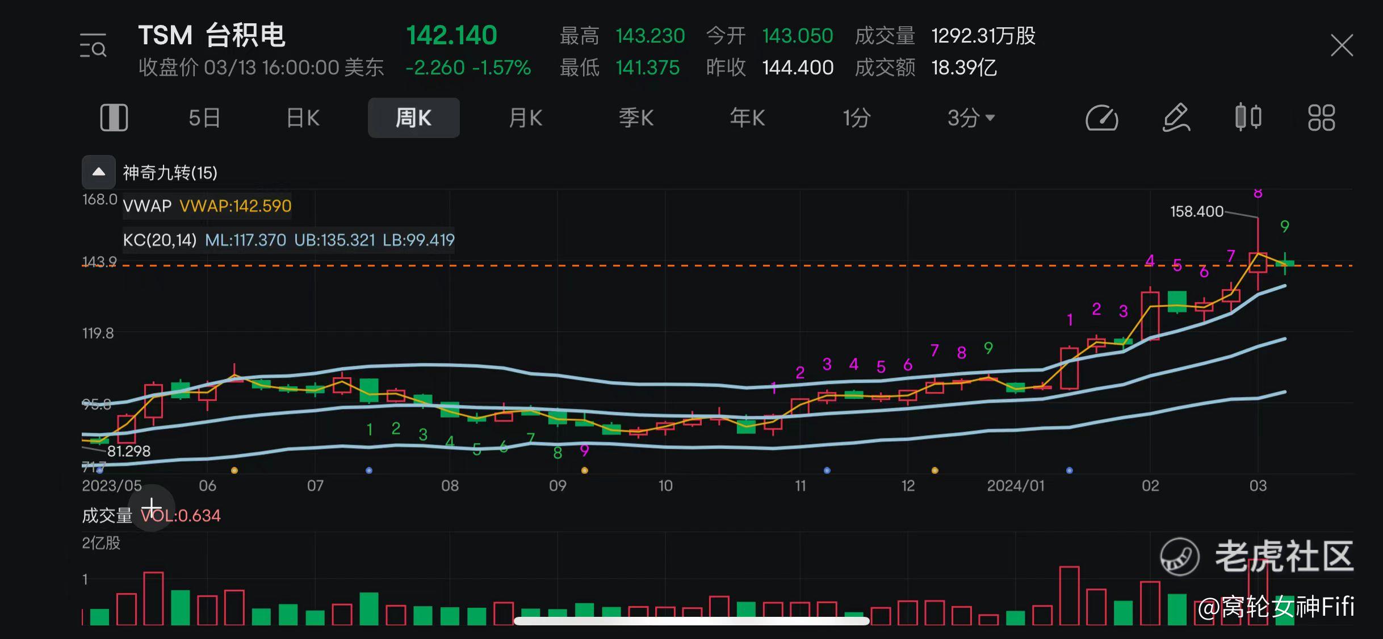
Task: Click the 今开 143.050 value
Action: point(798,36)
